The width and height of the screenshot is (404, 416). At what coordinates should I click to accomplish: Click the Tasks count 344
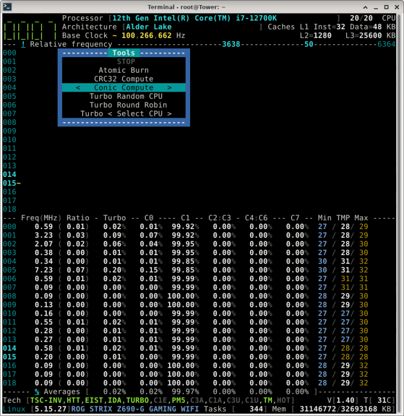(x=256, y=409)
